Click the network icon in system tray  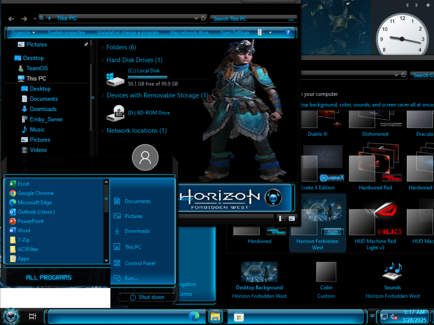[x=384, y=317]
